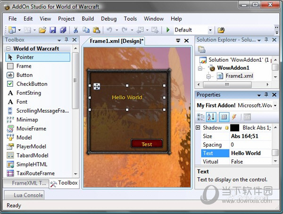This screenshot has width=283, height=214.
Task: Click the green Start Debugging arrow
Action: (x=168, y=30)
